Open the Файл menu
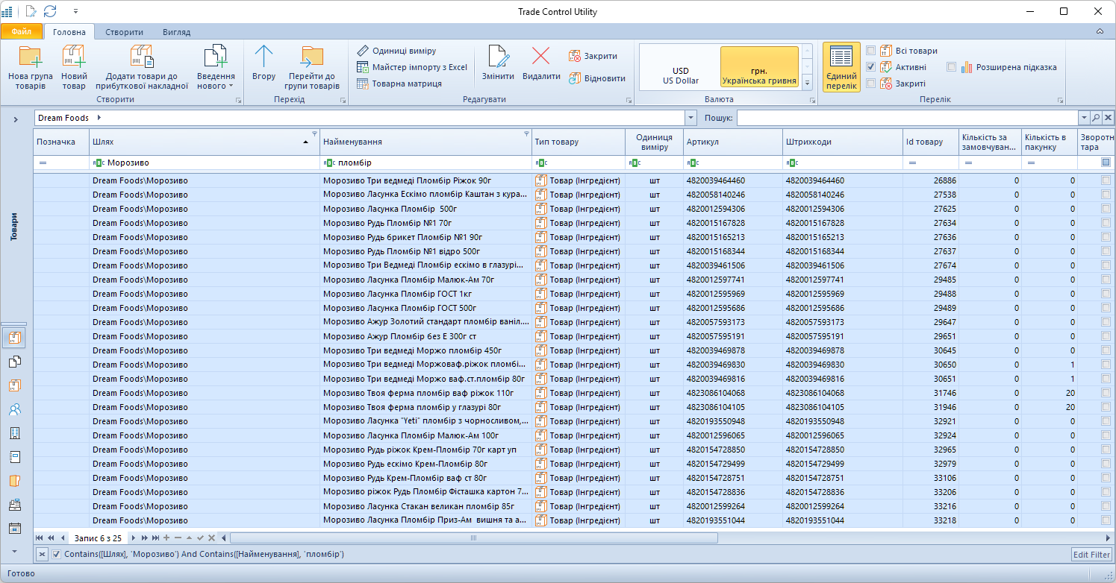 tap(22, 32)
